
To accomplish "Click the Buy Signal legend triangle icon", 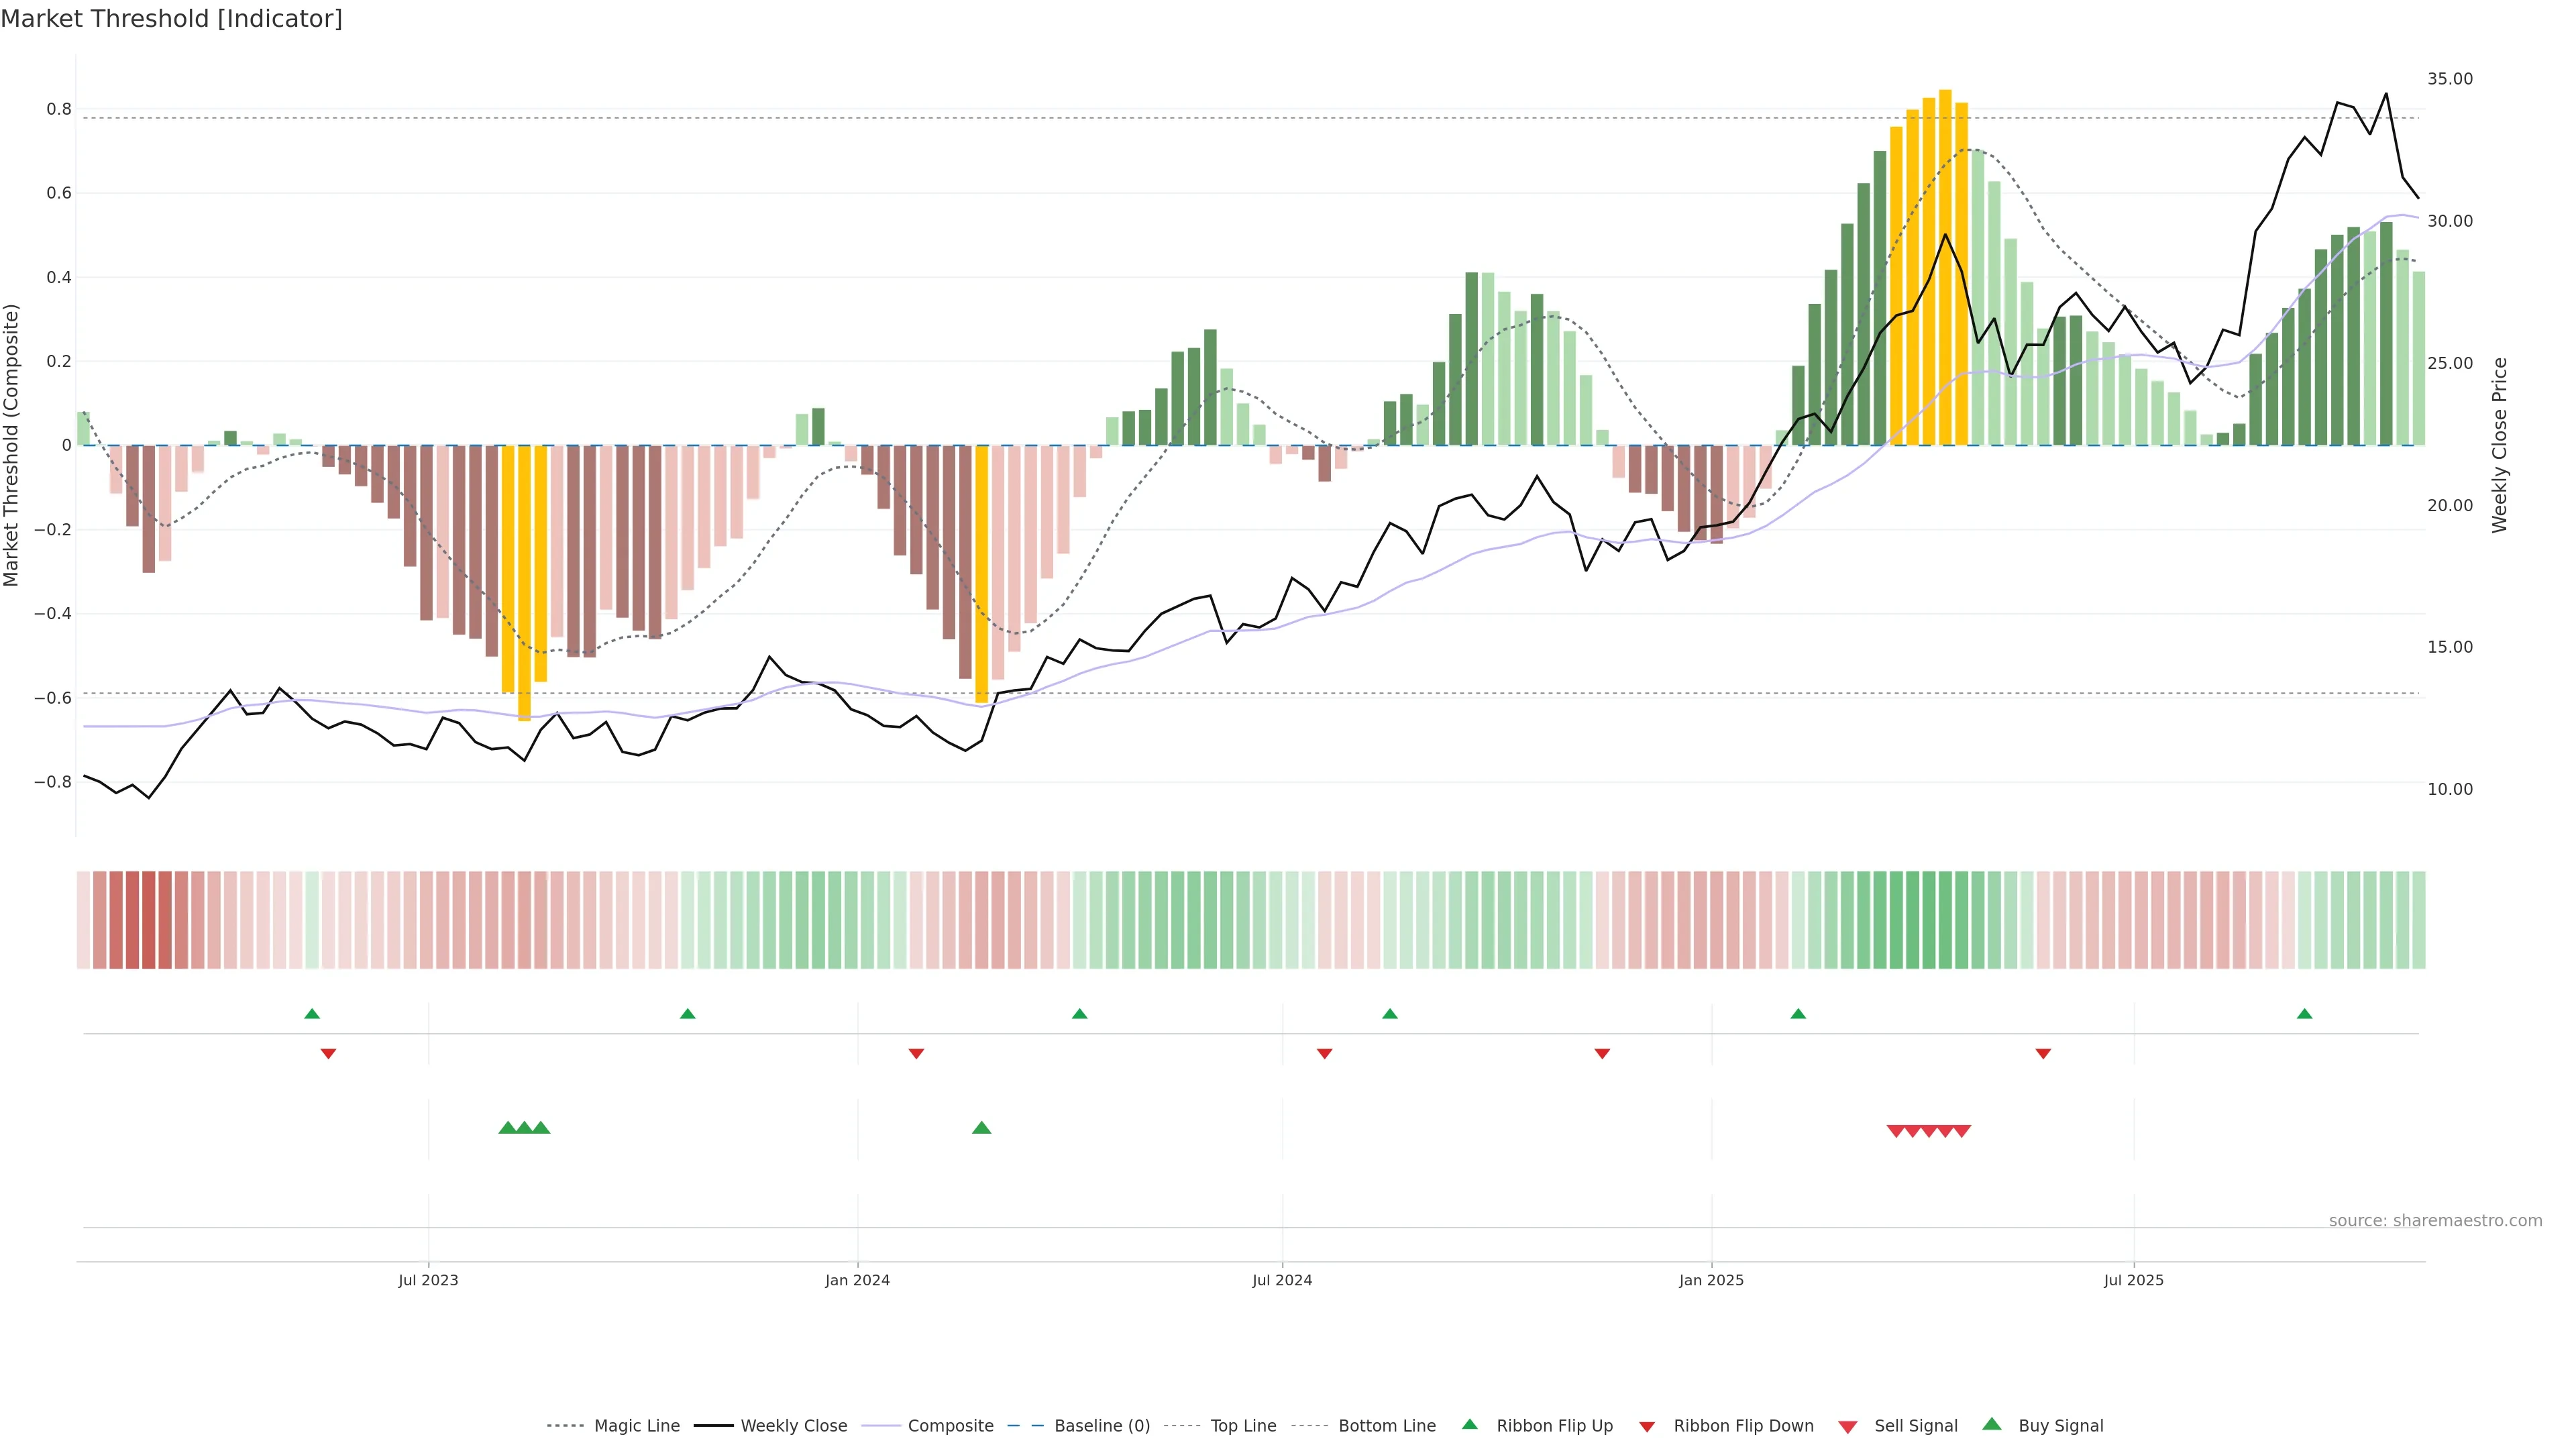I will 1992,1424.
